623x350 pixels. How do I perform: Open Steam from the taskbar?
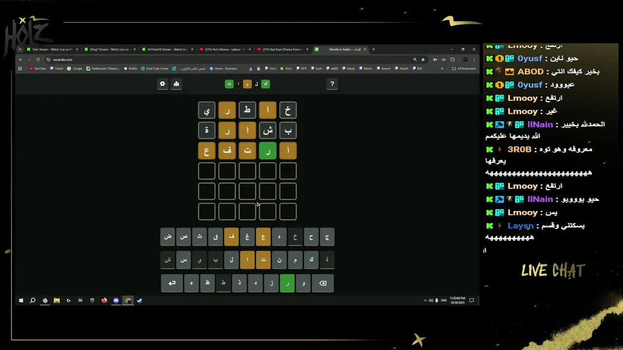click(x=140, y=300)
